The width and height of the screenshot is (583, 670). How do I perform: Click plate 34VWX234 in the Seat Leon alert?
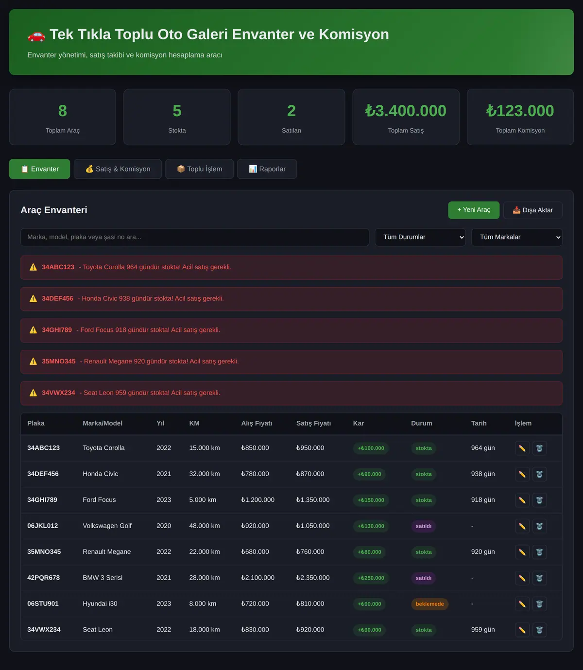(58, 393)
